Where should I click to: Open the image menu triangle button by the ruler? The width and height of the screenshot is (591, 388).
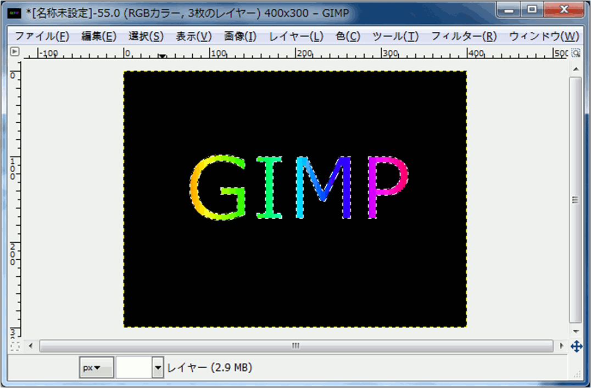(15, 53)
